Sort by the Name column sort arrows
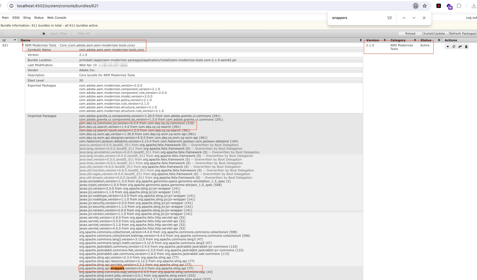 [x=361, y=40]
